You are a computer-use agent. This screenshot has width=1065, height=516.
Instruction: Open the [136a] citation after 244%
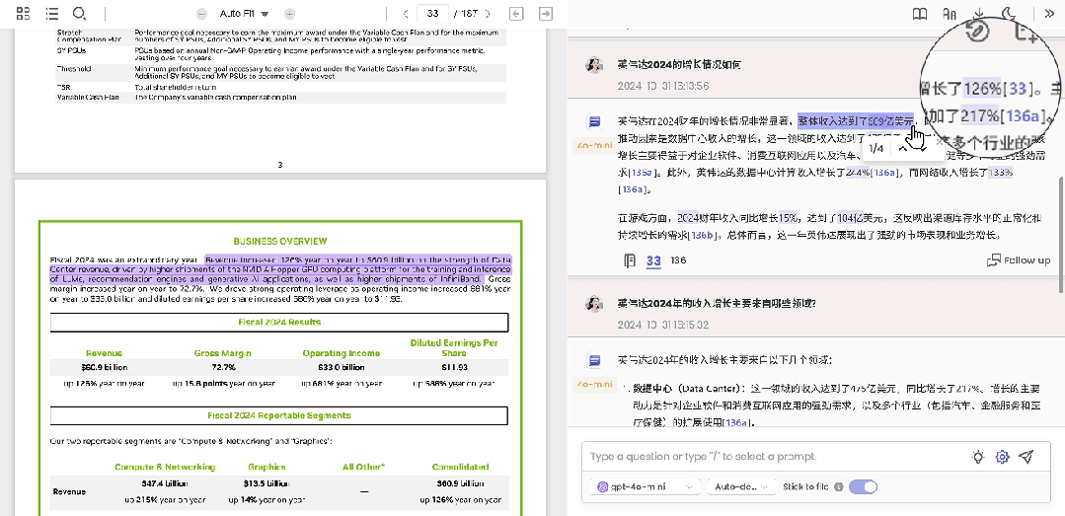[x=884, y=173]
